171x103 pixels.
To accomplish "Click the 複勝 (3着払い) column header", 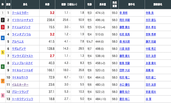I will pyautogui.click(x=70, y=4).
